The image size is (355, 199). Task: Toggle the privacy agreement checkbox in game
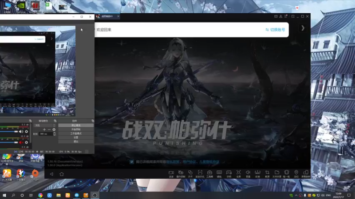[x=131, y=162]
